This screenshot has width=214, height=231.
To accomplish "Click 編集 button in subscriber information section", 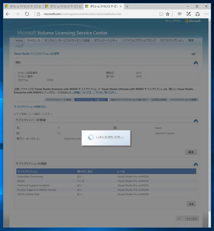I will 191,152.
